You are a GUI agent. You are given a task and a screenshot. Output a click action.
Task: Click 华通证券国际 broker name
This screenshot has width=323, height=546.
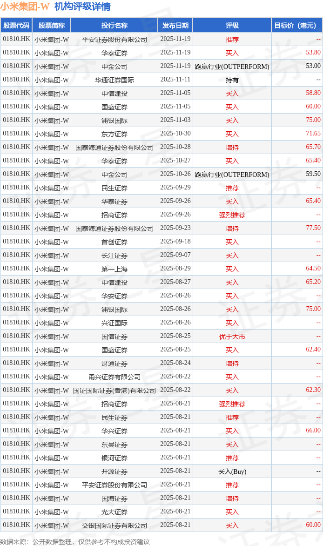(x=114, y=80)
